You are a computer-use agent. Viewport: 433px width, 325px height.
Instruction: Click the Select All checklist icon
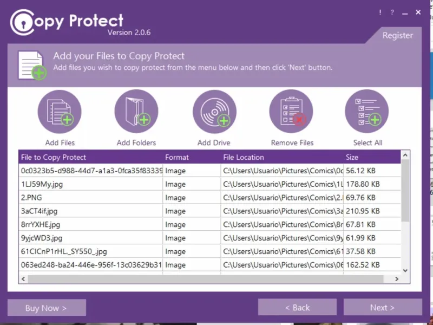pyautogui.click(x=367, y=112)
